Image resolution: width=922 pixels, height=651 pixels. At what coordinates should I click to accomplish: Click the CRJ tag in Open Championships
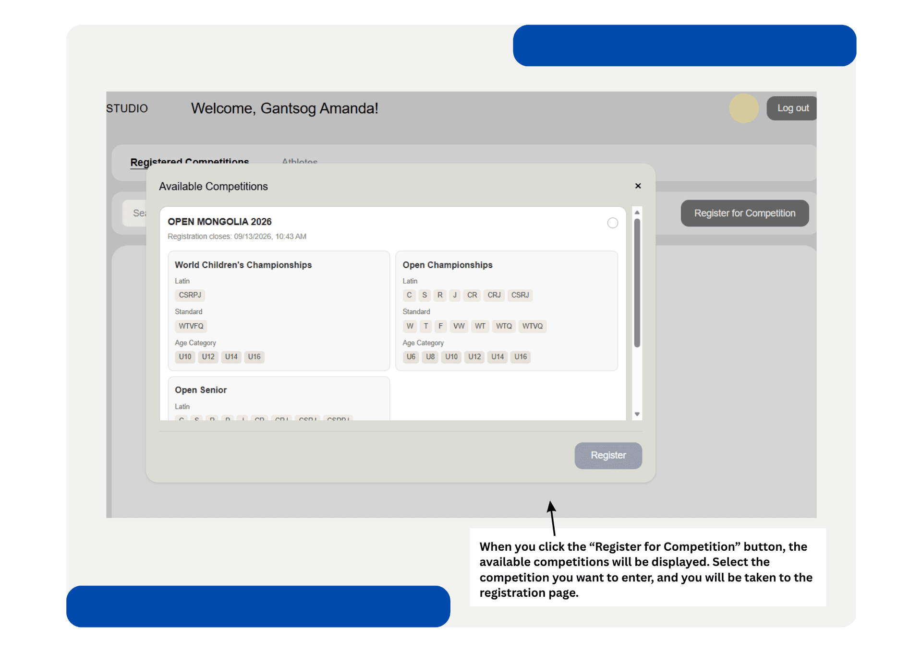[x=494, y=295]
